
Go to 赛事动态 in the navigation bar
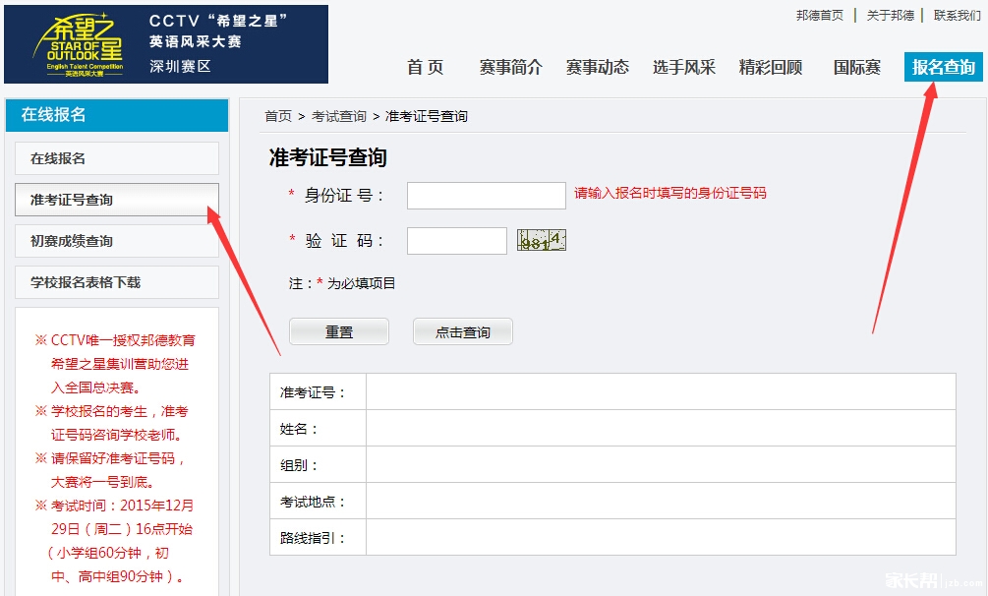(x=597, y=67)
